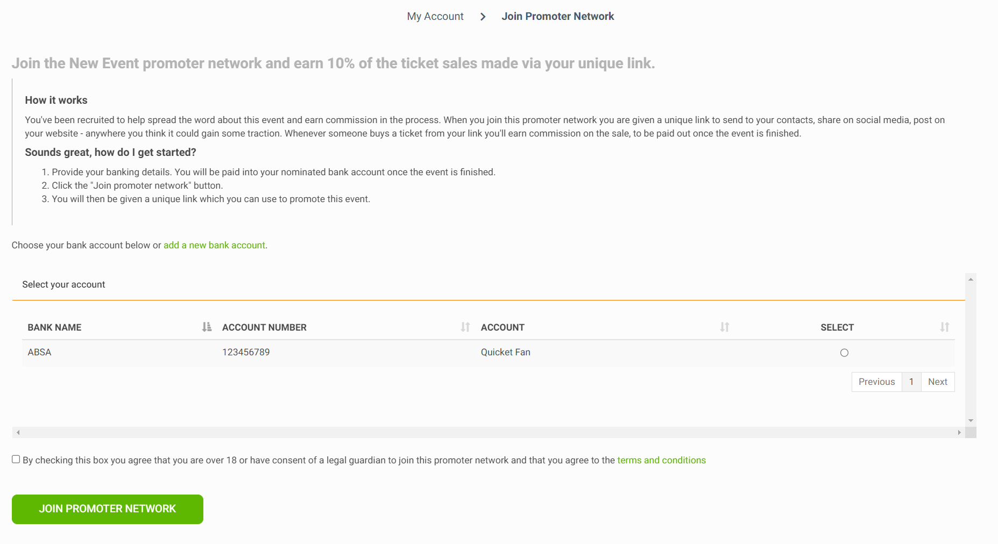This screenshot has height=544, width=998.
Task: Click the breadcrumb chevron separator
Action: coord(483,17)
